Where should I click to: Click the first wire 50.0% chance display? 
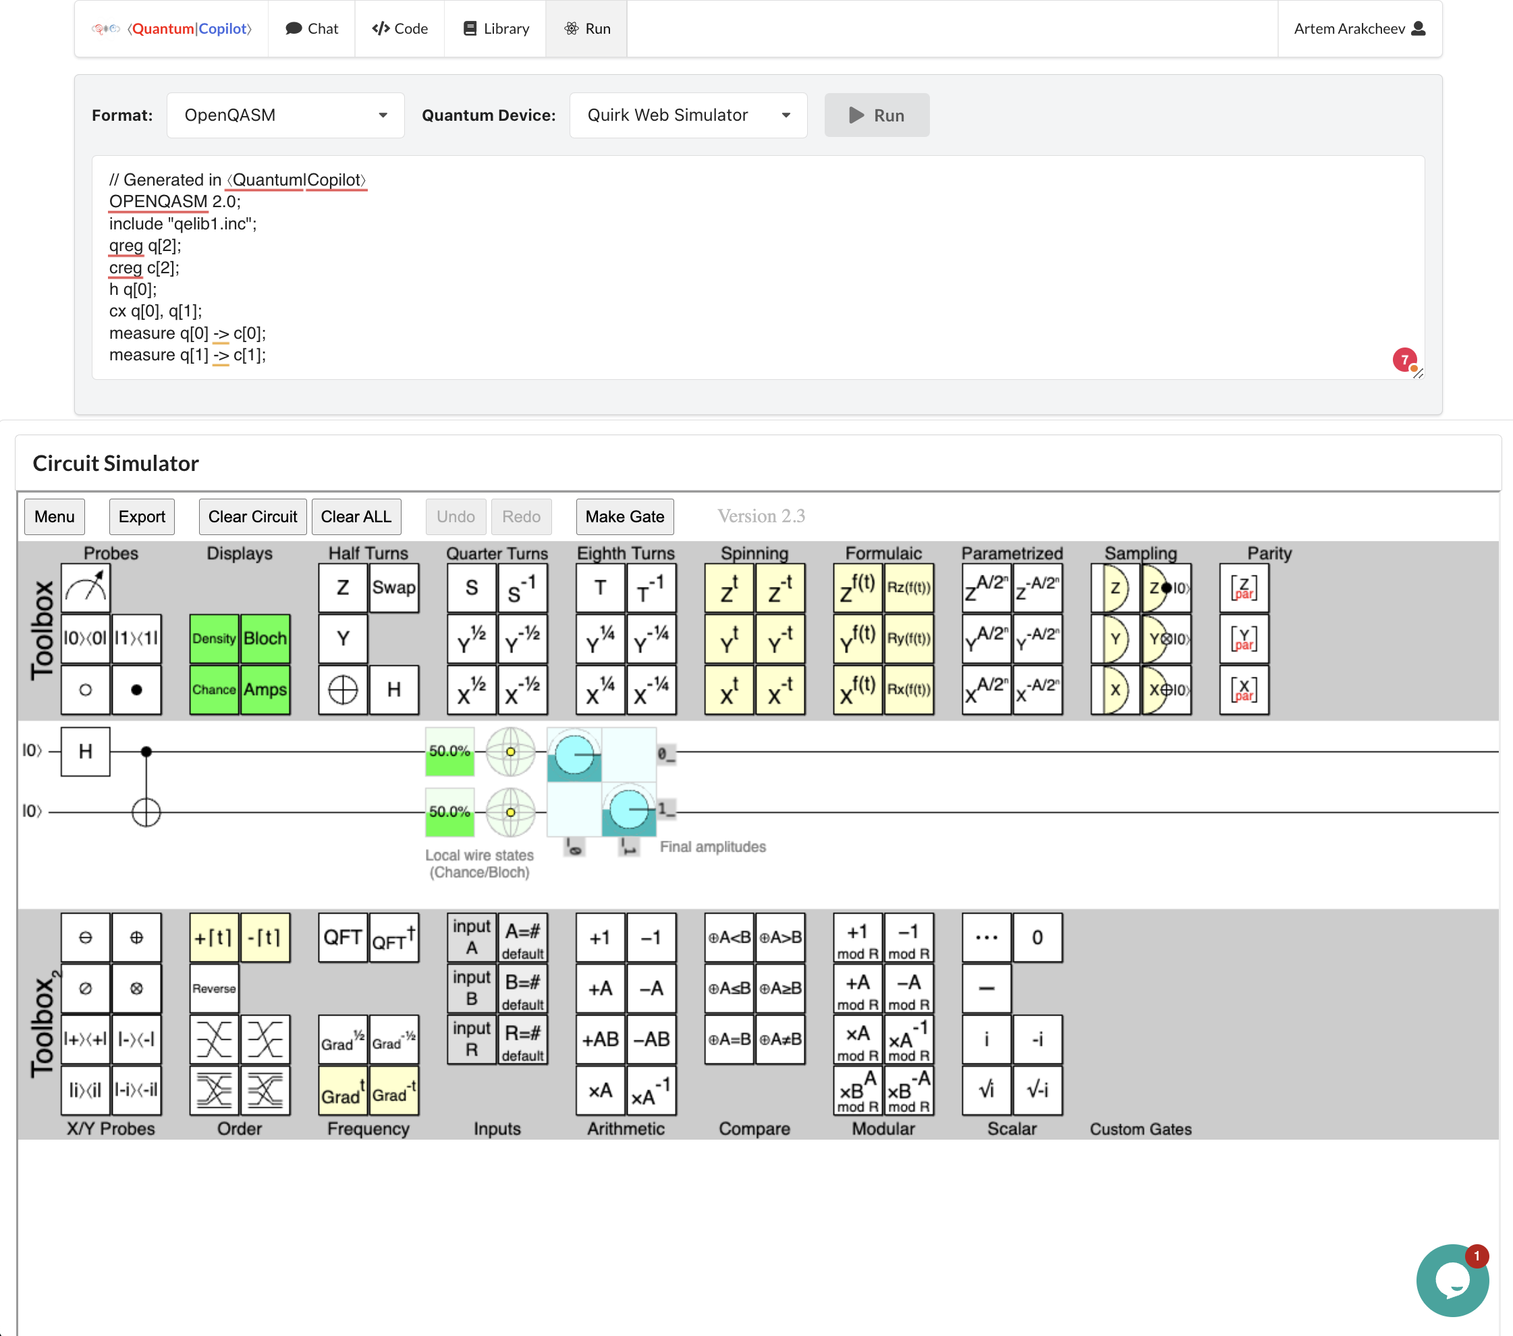pyautogui.click(x=449, y=752)
